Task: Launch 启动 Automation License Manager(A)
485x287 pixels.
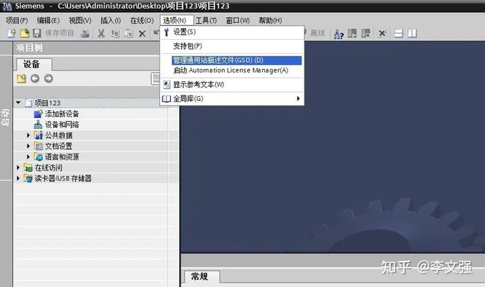Action: (x=232, y=71)
